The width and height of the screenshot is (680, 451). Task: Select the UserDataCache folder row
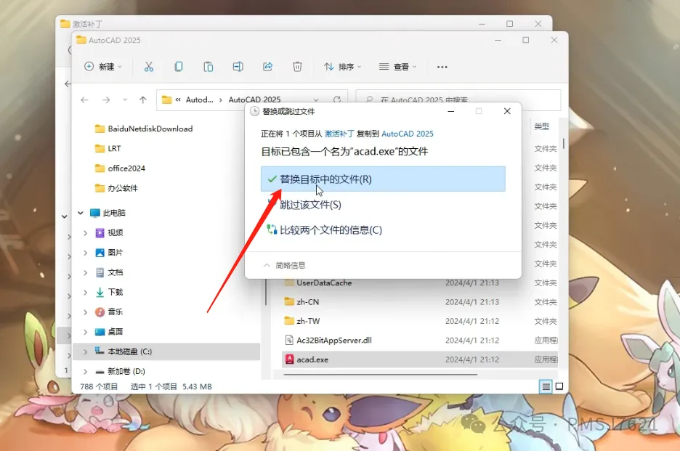pyautogui.click(x=420, y=283)
